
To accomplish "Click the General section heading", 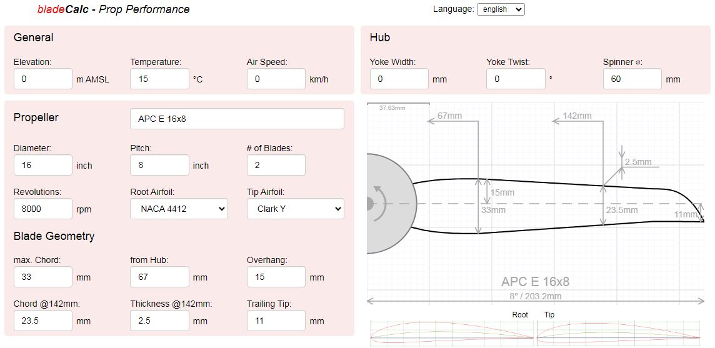I will (33, 37).
